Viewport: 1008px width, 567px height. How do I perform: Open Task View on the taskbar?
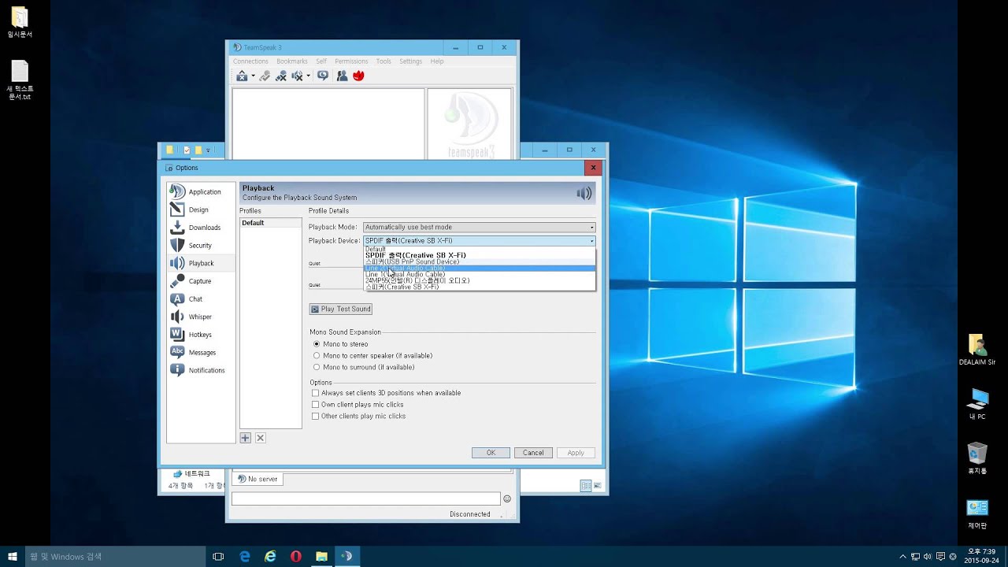click(218, 557)
